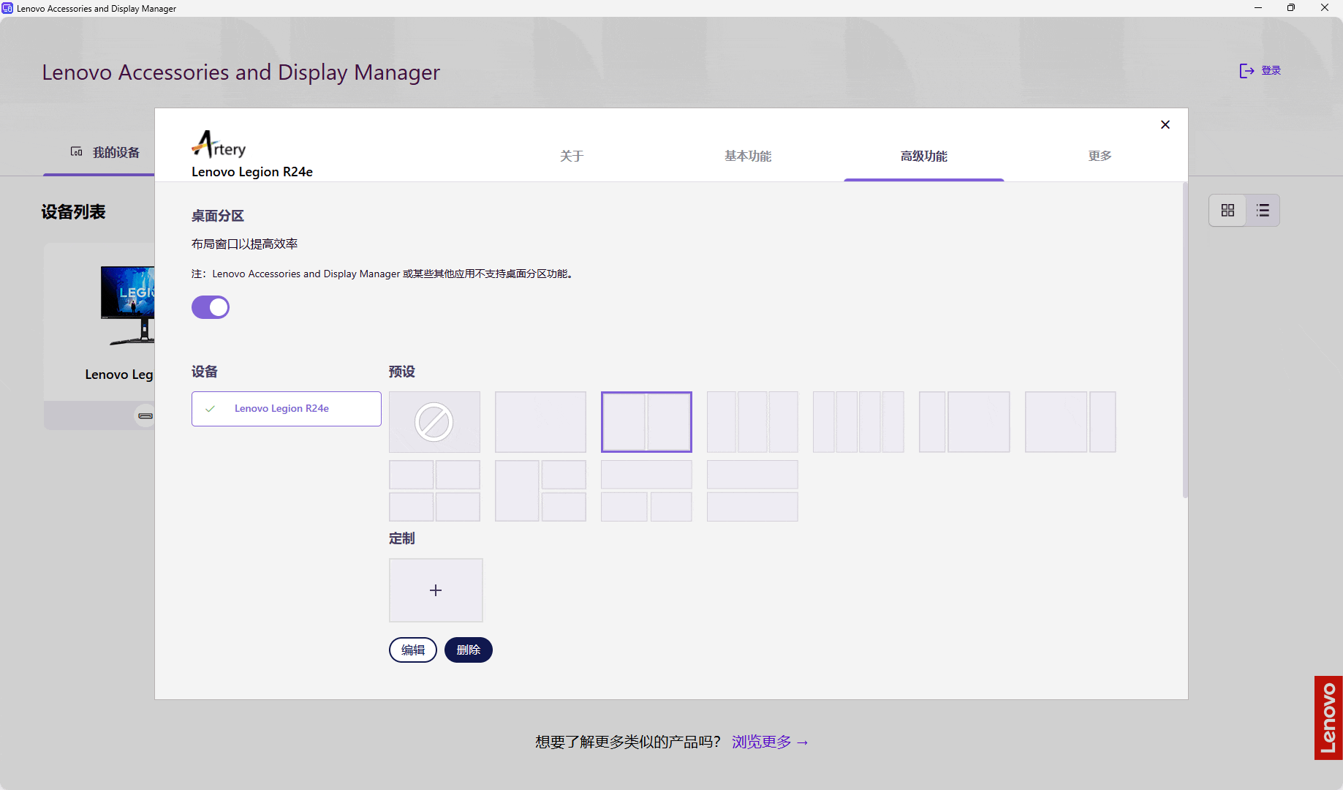1343x790 pixels.
Task: Follow the 浏览更多 link
Action: 770,742
